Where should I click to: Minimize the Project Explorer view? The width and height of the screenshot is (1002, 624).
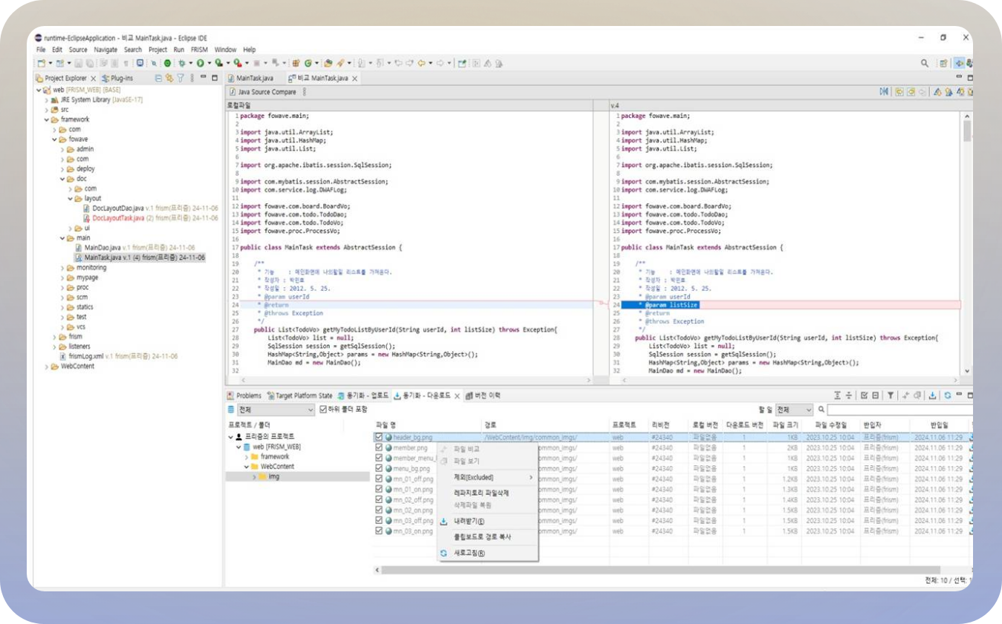[204, 77]
